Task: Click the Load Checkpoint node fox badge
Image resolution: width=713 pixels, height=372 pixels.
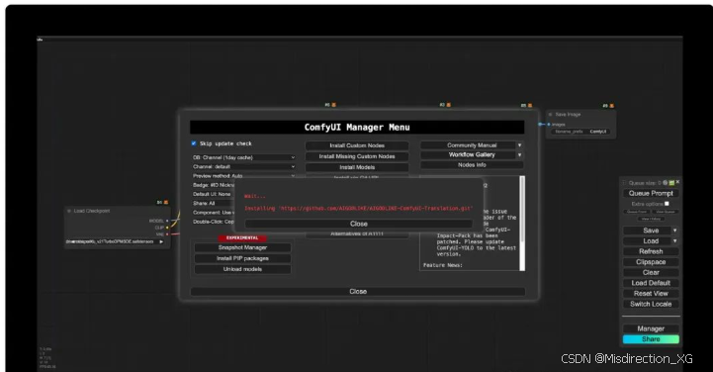Action: [x=166, y=202]
